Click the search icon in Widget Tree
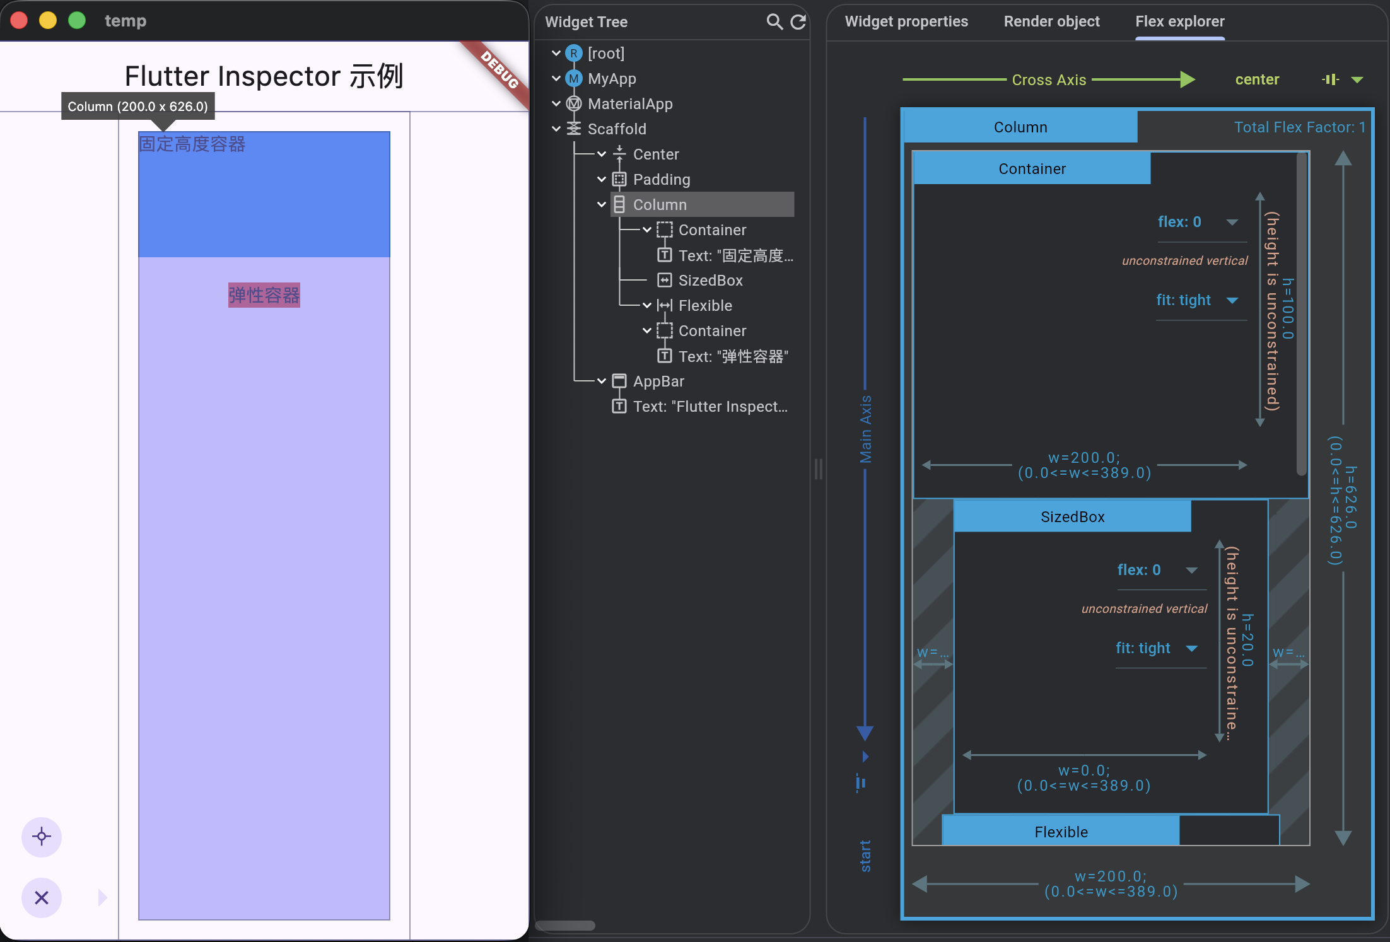 774,22
